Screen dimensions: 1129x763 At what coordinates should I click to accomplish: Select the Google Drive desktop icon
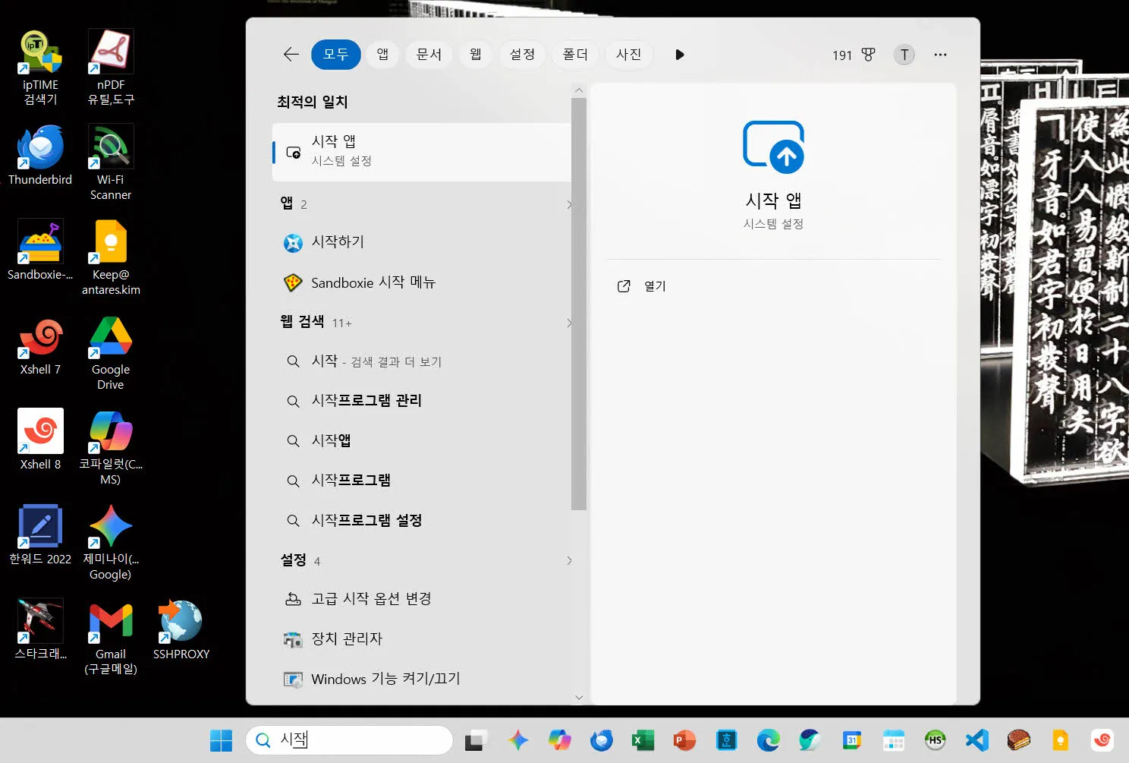click(111, 352)
